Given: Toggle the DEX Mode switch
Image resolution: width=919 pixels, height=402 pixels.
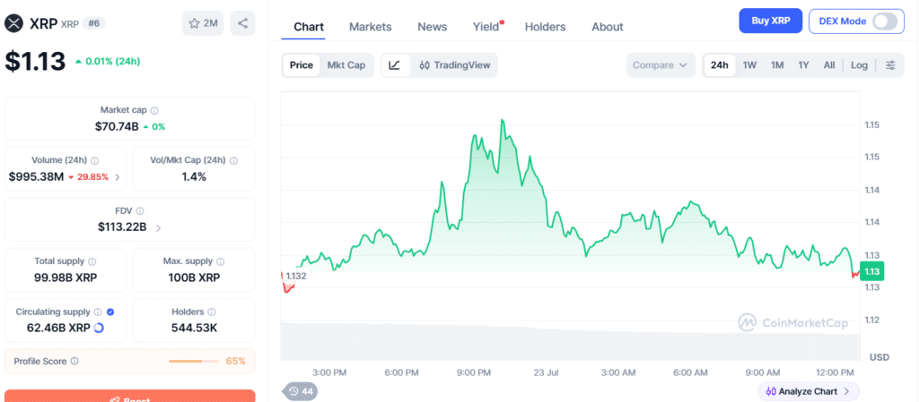Looking at the screenshot, I should [x=884, y=21].
